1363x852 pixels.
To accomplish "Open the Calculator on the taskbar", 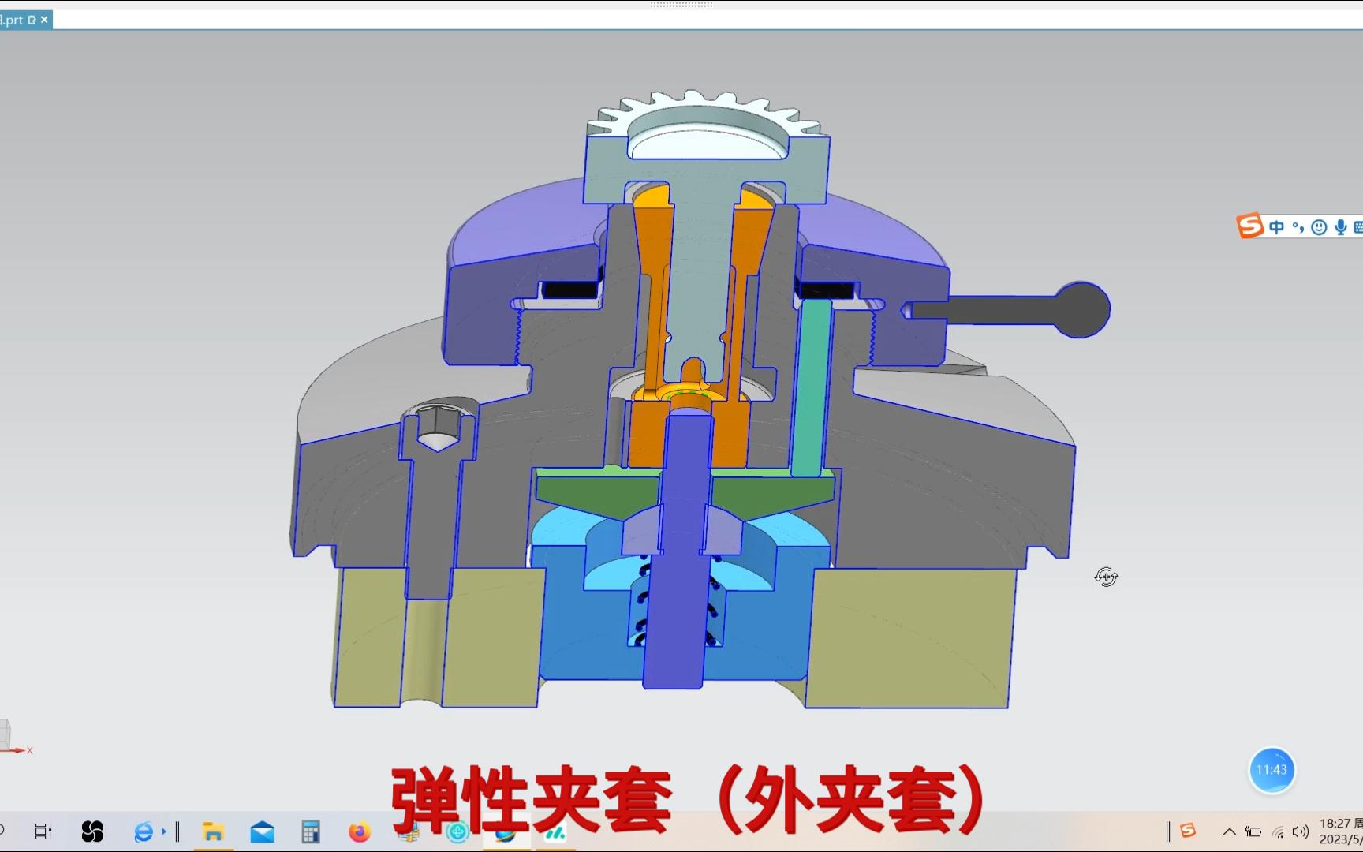I will pos(311,831).
